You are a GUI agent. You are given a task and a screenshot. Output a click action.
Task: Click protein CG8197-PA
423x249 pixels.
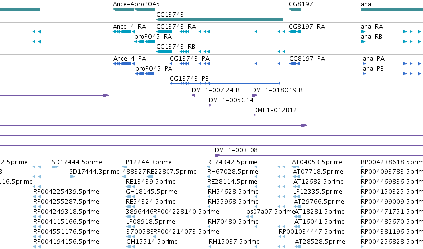pos(295,64)
